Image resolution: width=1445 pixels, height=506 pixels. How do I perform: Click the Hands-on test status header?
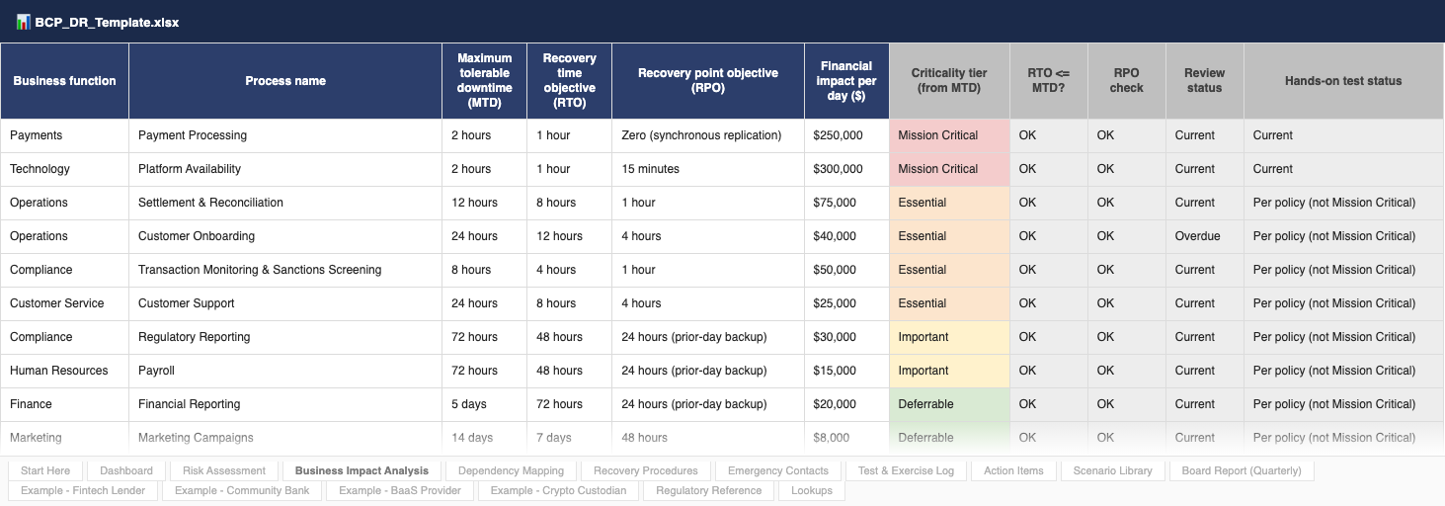point(1343,81)
